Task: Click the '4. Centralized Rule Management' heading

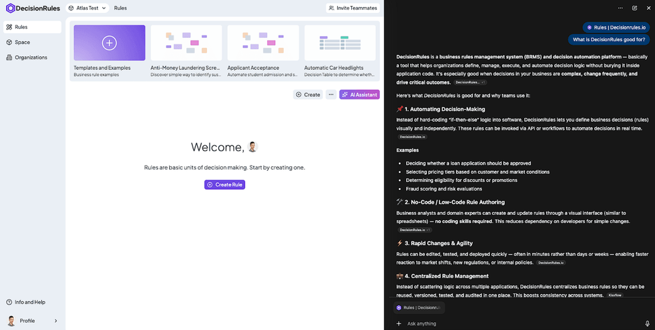Action: 447,276
